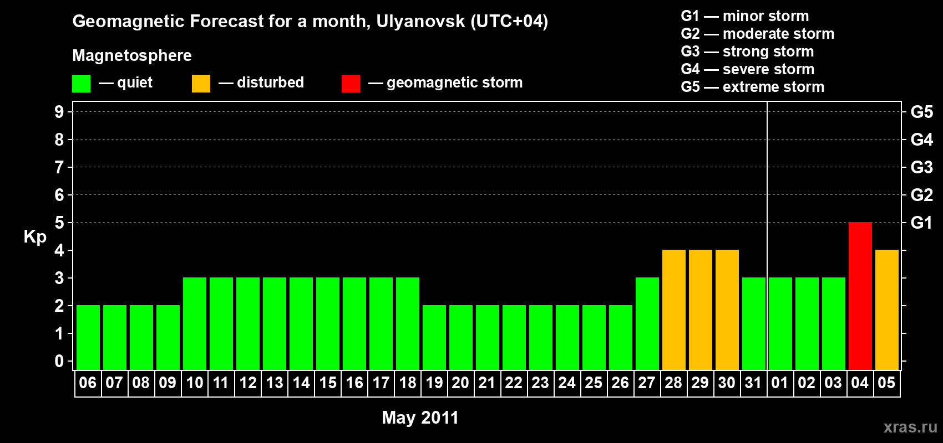943x443 pixels.
Task: Click the G2 — moderate storm legend text
Action: click(758, 34)
